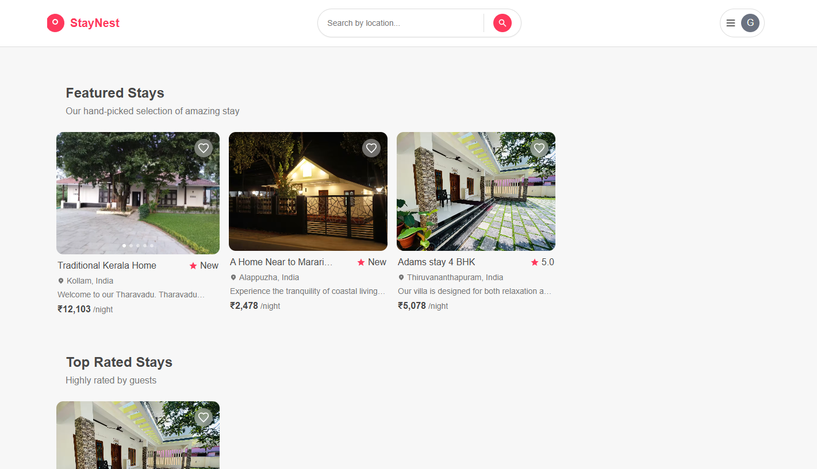This screenshot has height=469, width=817.
Task: Favorite the Adams stay 4 BHK listing
Action: point(539,148)
